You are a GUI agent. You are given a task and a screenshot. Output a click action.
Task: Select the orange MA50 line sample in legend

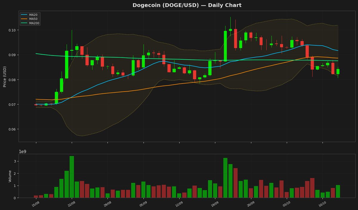[24, 19]
